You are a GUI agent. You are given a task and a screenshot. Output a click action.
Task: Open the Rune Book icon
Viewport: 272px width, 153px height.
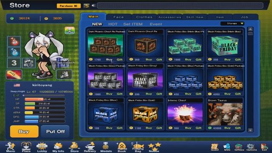pos(122,147)
